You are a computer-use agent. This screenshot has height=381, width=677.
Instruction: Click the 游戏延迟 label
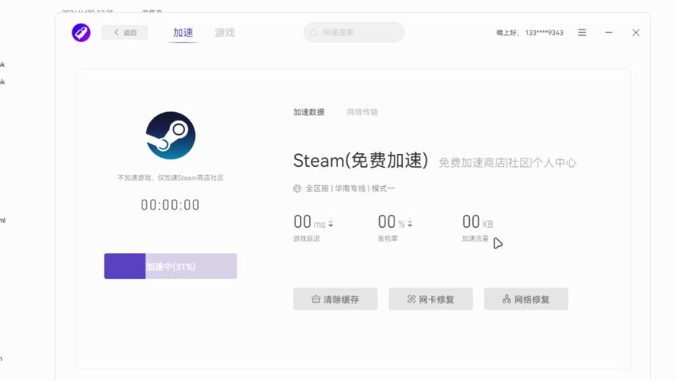pyautogui.click(x=306, y=239)
